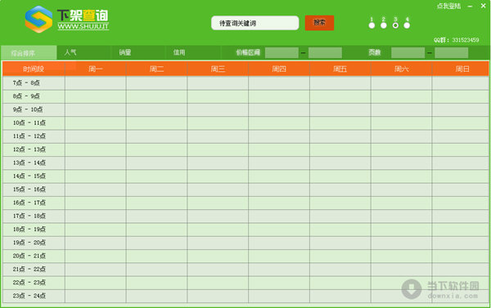Click the 页数 starting page field
The width and height of the screenshot is (491, 308).
[x=408, y=53]
